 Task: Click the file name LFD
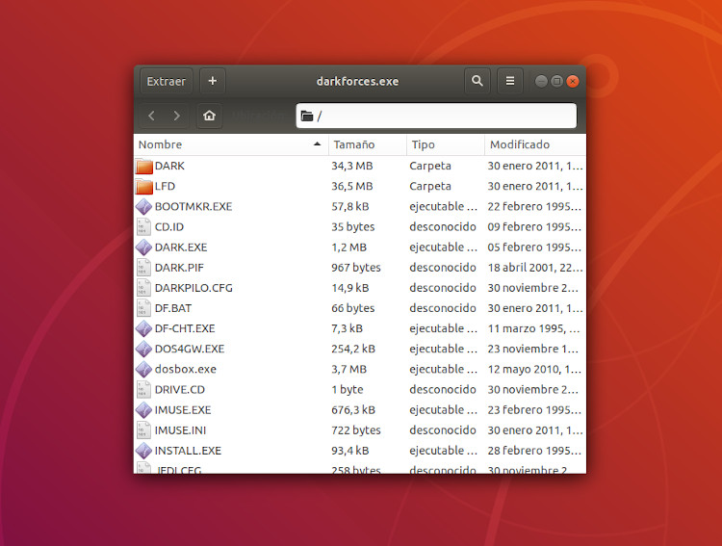(x=165, y=186)
